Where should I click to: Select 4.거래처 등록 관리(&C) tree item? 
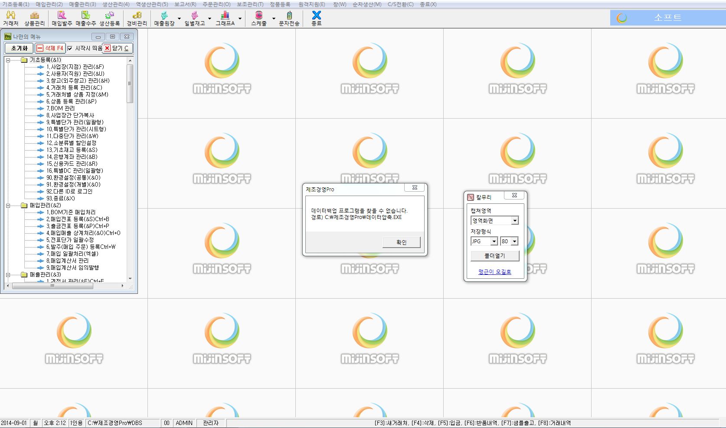pyautogui.click(x=74, y=88)
